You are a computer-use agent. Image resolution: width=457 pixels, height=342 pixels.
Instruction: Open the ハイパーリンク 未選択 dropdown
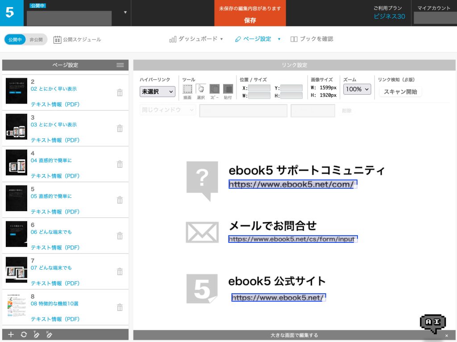(158, 92)
